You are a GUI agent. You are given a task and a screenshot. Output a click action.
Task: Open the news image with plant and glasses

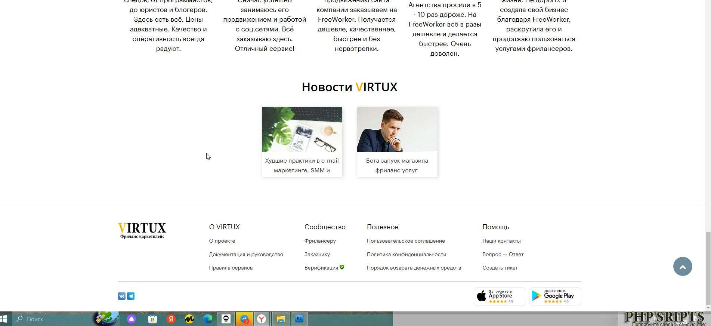302,129
